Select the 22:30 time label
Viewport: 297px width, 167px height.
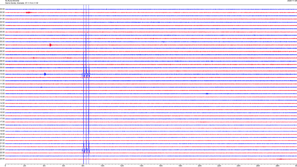[x=2, y=153]
